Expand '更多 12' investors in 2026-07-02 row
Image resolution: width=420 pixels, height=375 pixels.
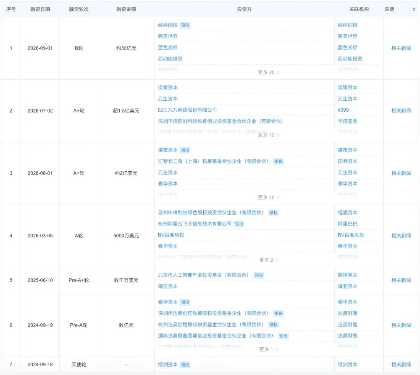tap(269, 135)
